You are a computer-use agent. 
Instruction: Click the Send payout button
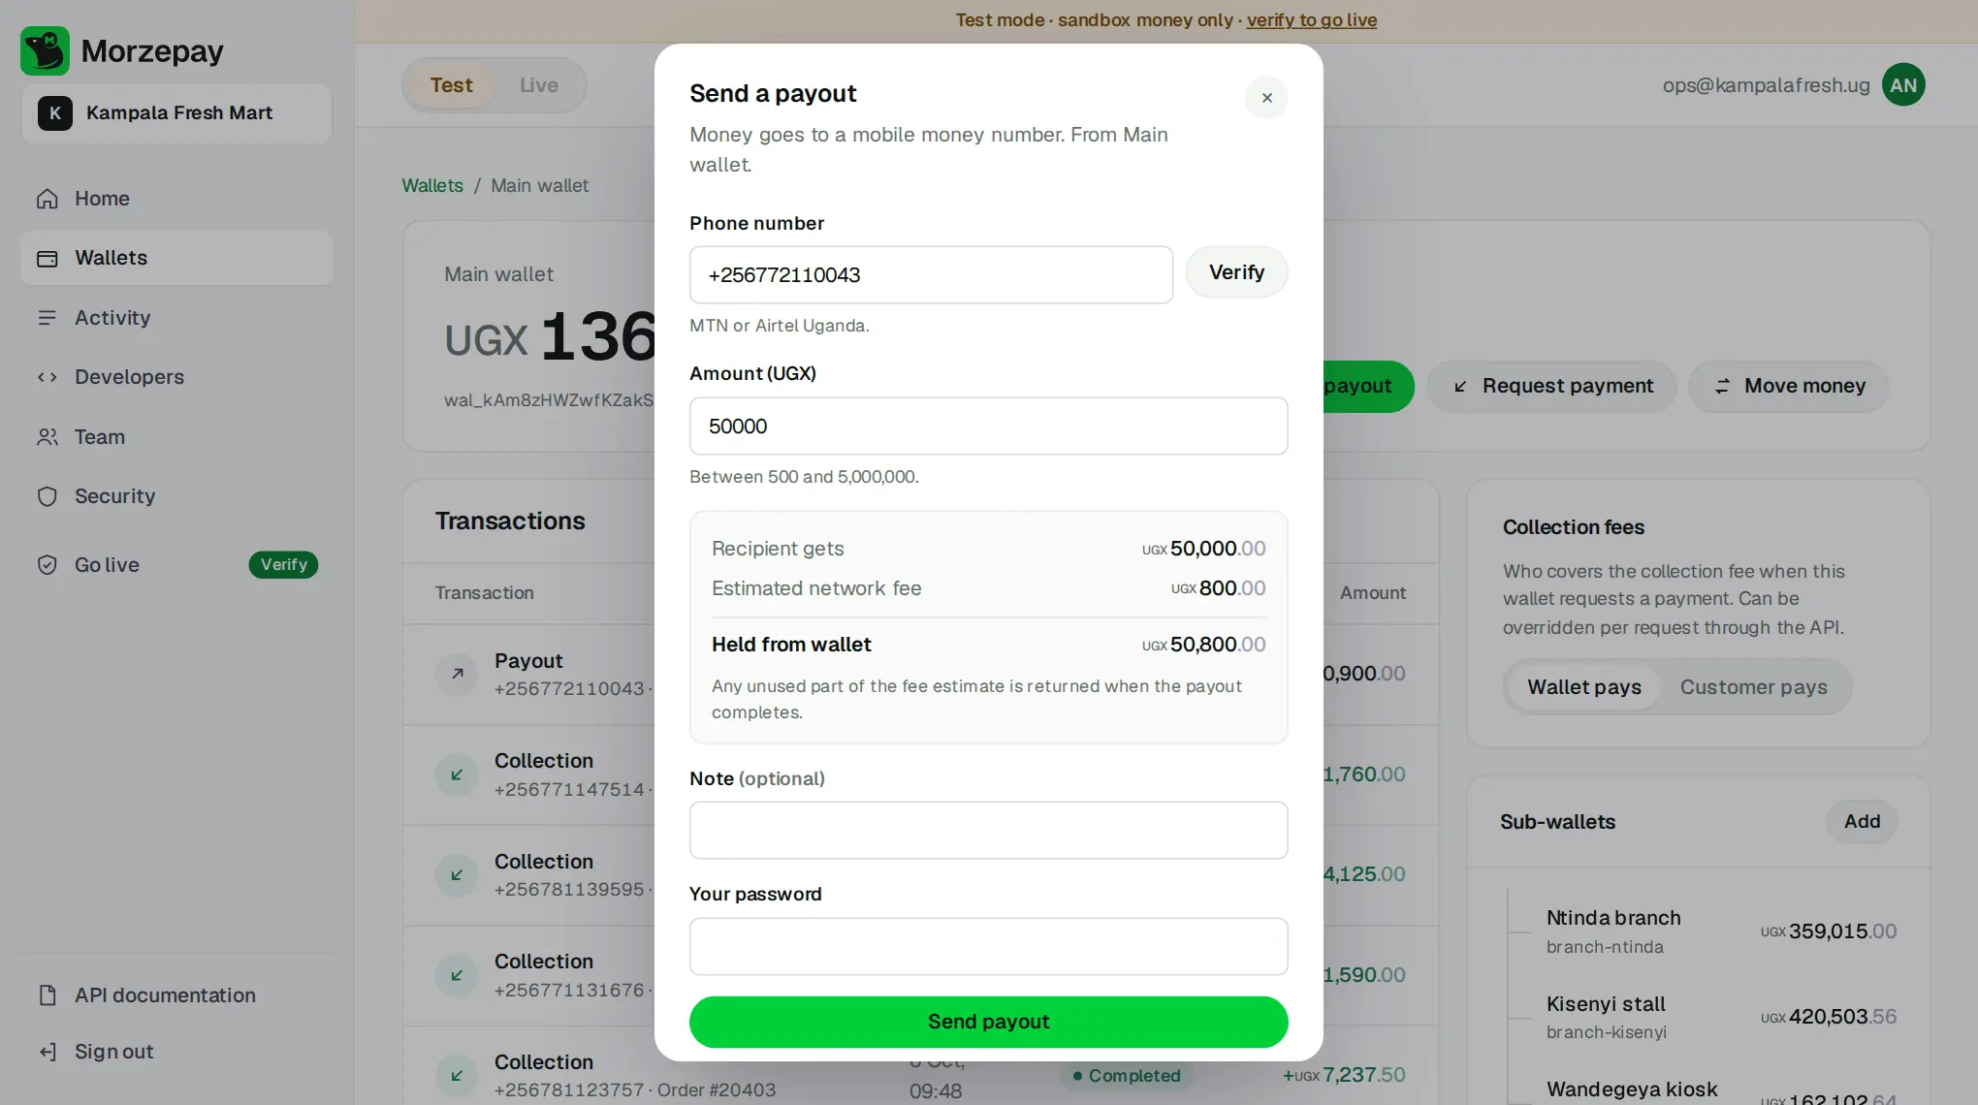(x=988, y=1022)
